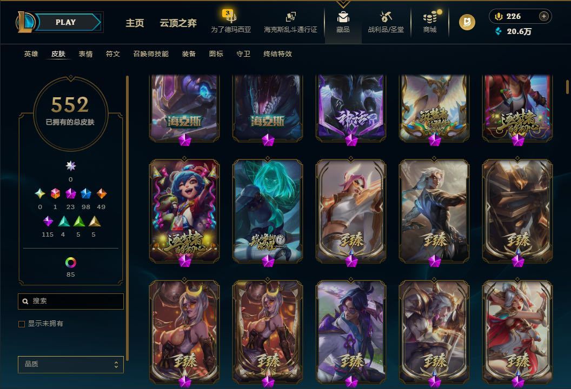Expand the 品质 sort dropdown

(71, 364)
